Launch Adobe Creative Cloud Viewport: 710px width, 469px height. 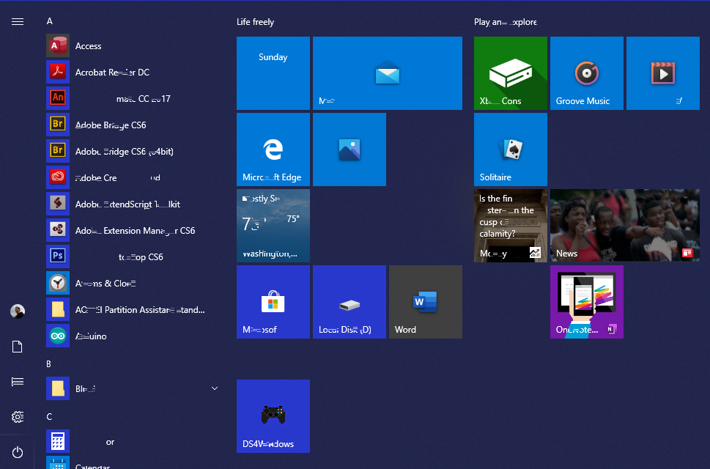coord(132,177)
